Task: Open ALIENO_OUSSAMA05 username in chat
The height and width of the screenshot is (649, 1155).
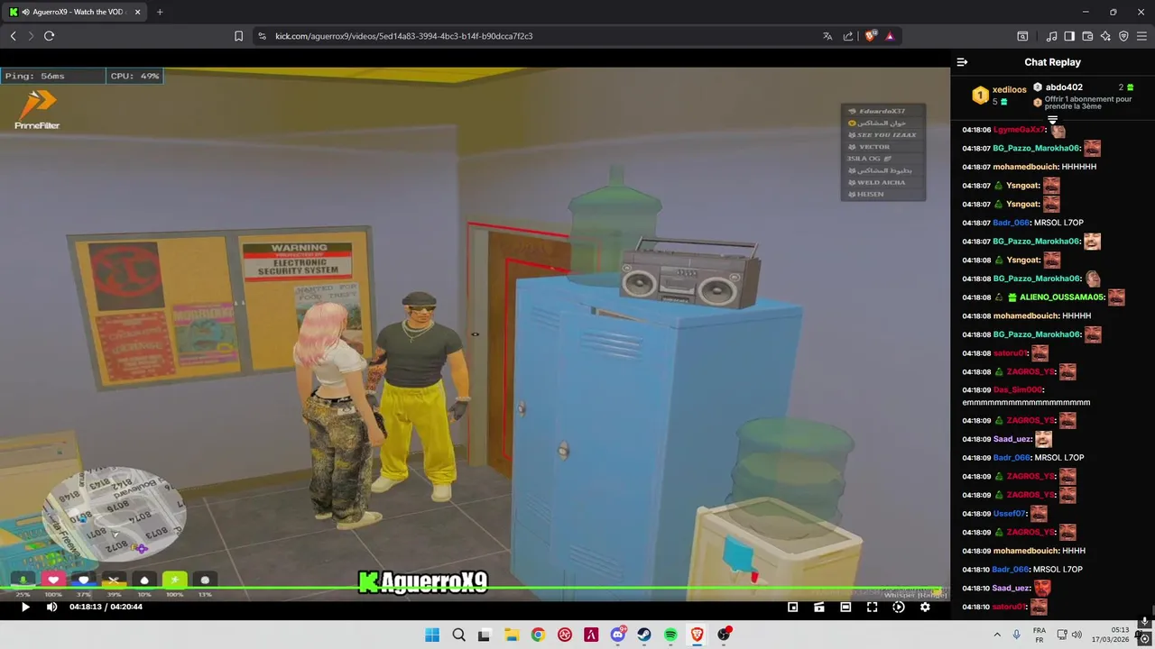Action: click(x=1062, y=297)
